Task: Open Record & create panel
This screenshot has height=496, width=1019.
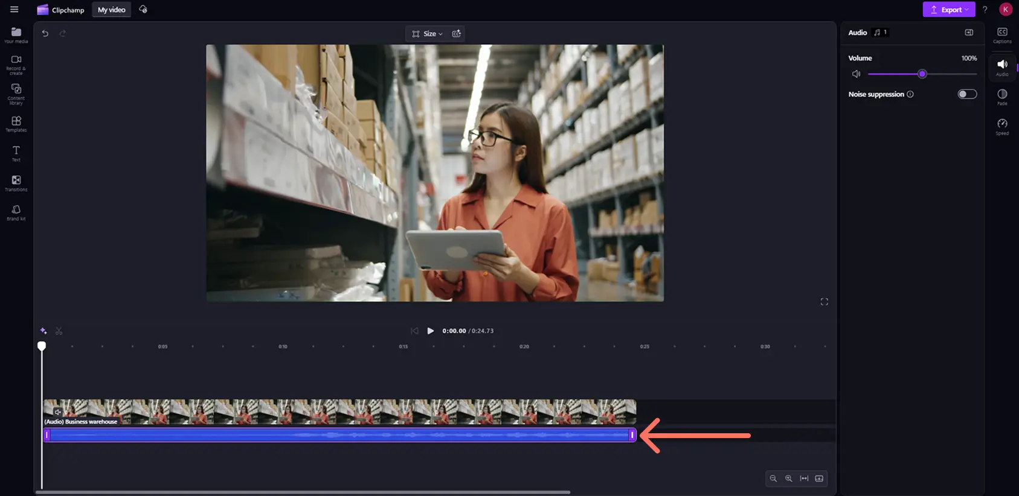Action: point(16,65)
